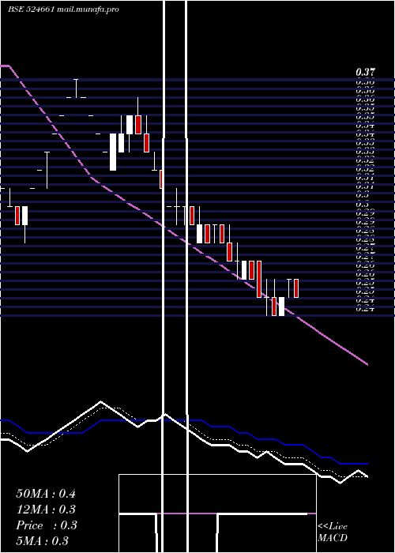Viewport: 395px width, 553px height.
Task: Click the '50MA : 0.4' readout
Action: (x=46, y=494)
